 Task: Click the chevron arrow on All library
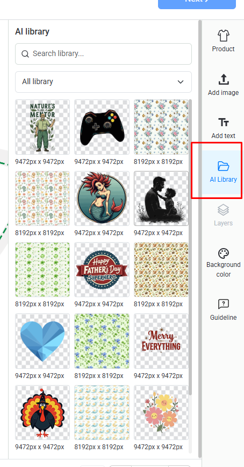[181, 82]
